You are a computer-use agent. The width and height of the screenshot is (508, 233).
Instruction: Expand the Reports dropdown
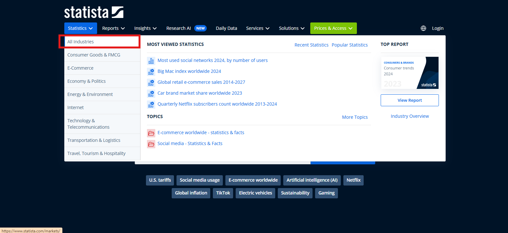tap(113, 28)
